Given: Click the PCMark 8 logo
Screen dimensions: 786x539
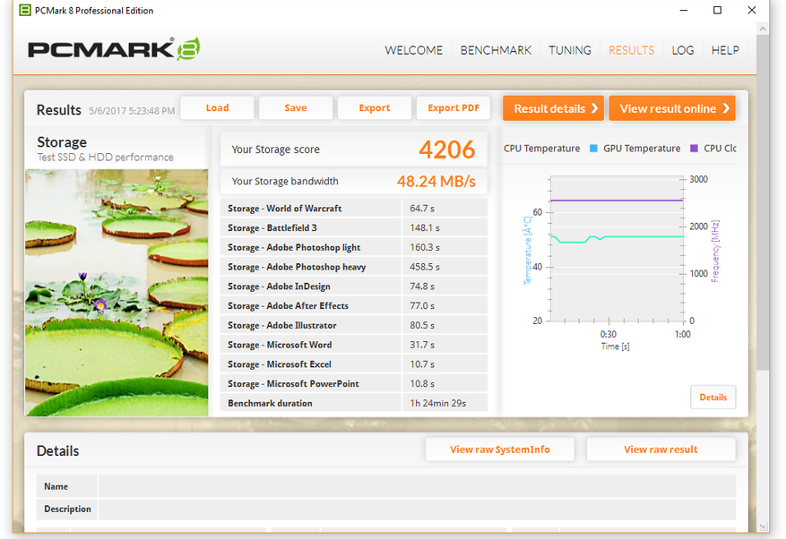Looking at the screenshot, I should pos(114,49).
